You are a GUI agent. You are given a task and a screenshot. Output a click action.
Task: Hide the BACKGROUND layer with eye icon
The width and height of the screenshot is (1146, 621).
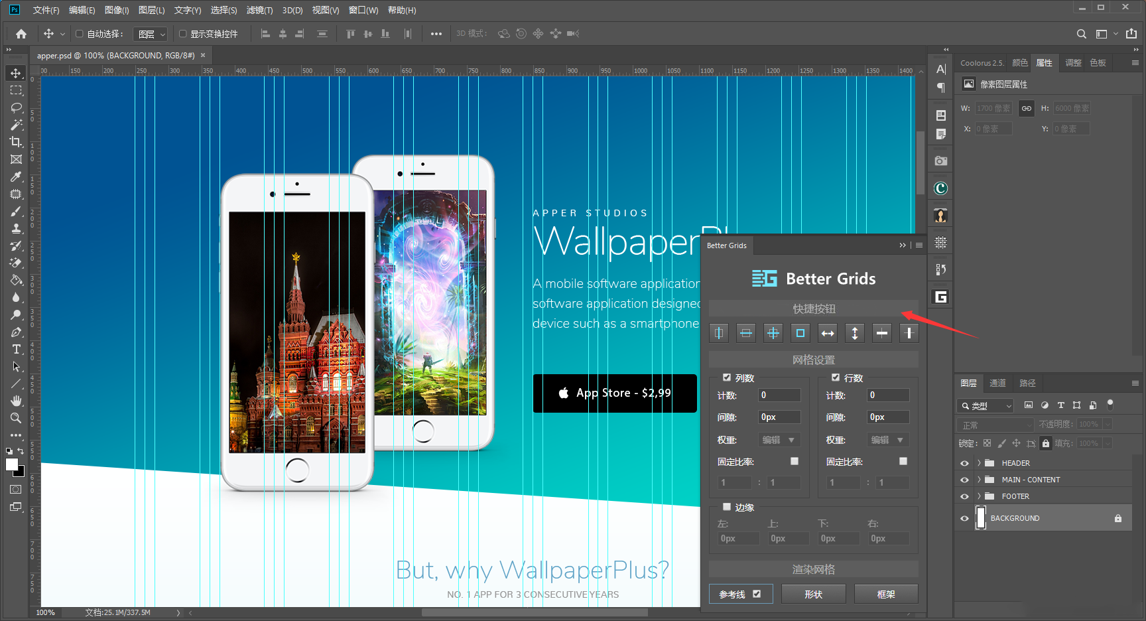coord(964,518)
